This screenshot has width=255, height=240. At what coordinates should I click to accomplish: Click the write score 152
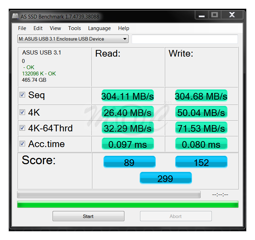coord(201,162)
